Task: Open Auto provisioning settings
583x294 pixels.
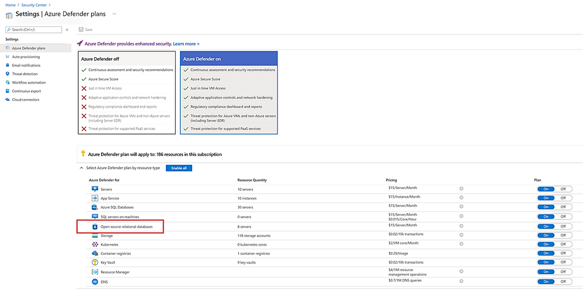Action: (x=26, y=57)
